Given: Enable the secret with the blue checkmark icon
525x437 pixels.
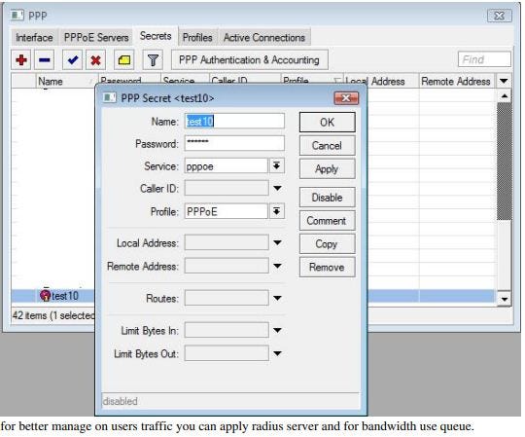Looking at the screenshot, I should point(72,60).
